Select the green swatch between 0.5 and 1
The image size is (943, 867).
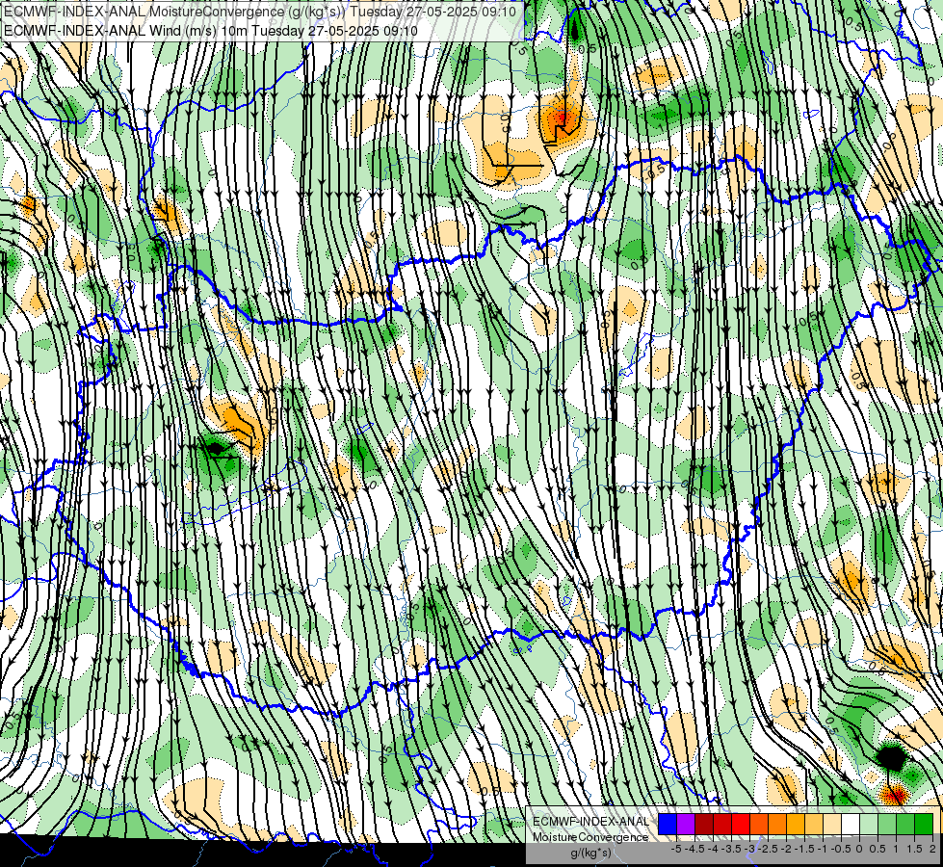pos(887,825)
